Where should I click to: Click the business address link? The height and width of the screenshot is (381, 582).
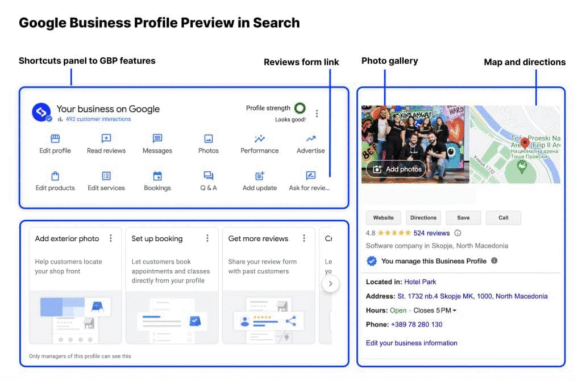click(472, 296)
